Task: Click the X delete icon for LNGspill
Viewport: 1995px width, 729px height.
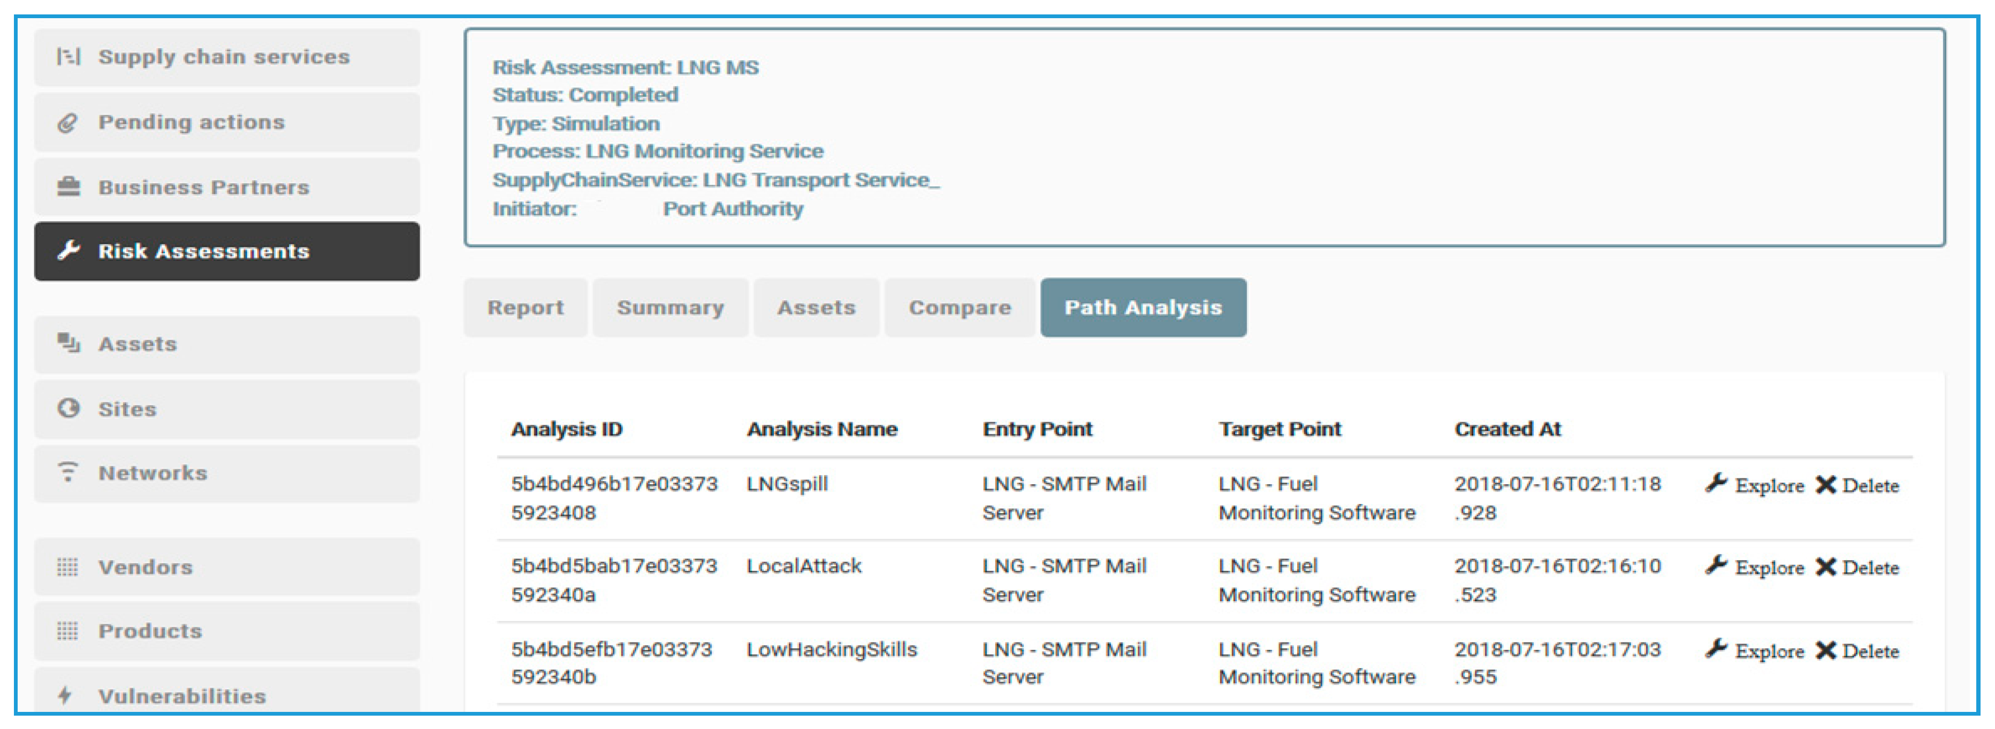Action: pos(1825,485)
